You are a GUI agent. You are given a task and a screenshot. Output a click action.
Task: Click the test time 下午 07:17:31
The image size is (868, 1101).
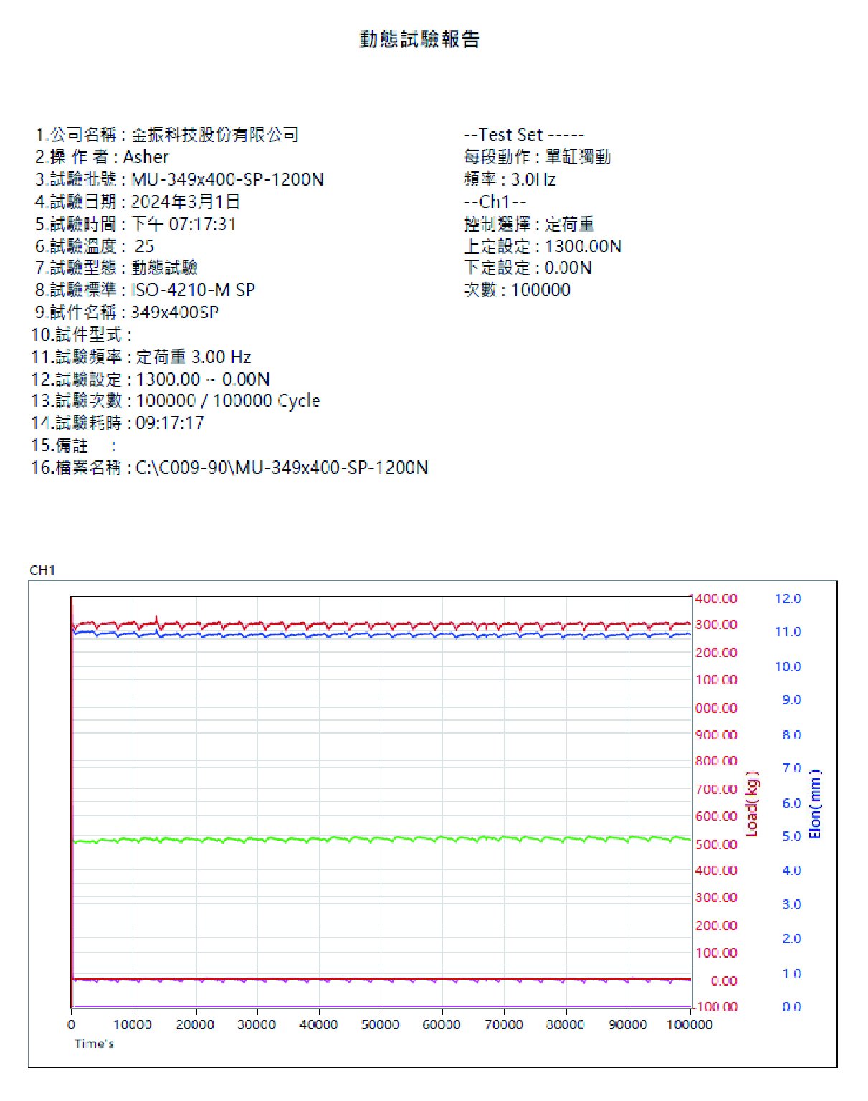coord(183,224)
